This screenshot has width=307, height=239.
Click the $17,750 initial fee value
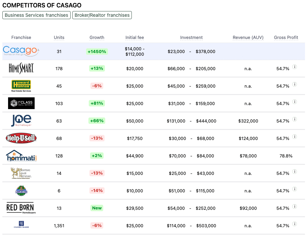click(x=135, y=138)
